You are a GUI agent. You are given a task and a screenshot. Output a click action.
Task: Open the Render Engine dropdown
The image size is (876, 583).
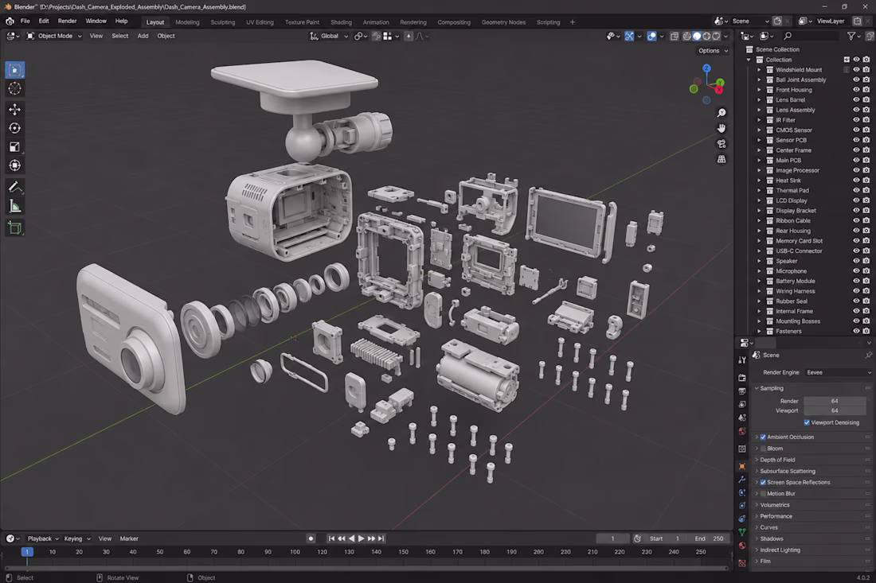pos(838,372)
